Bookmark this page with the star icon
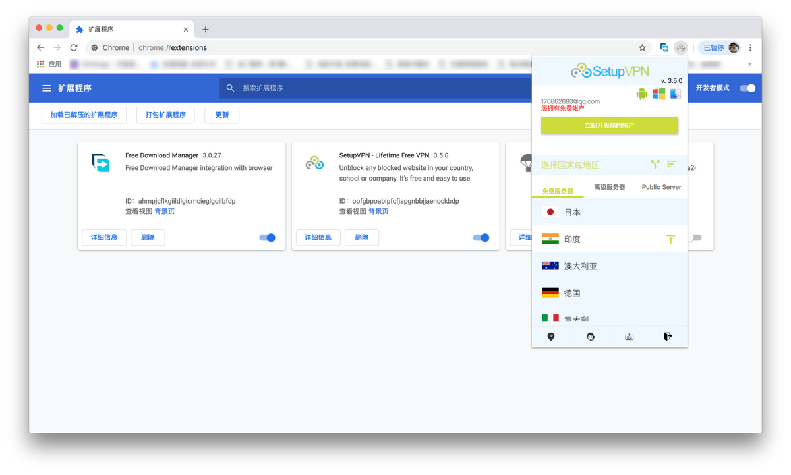 coord(642,48)
